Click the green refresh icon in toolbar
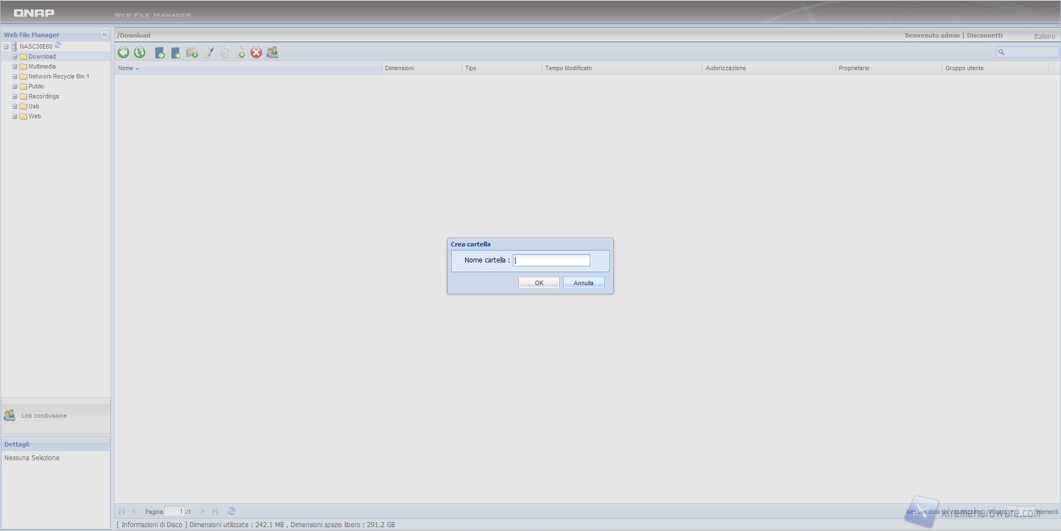Image resolution: width=1061 pixels, height=531 pixels. pos(139,52)
